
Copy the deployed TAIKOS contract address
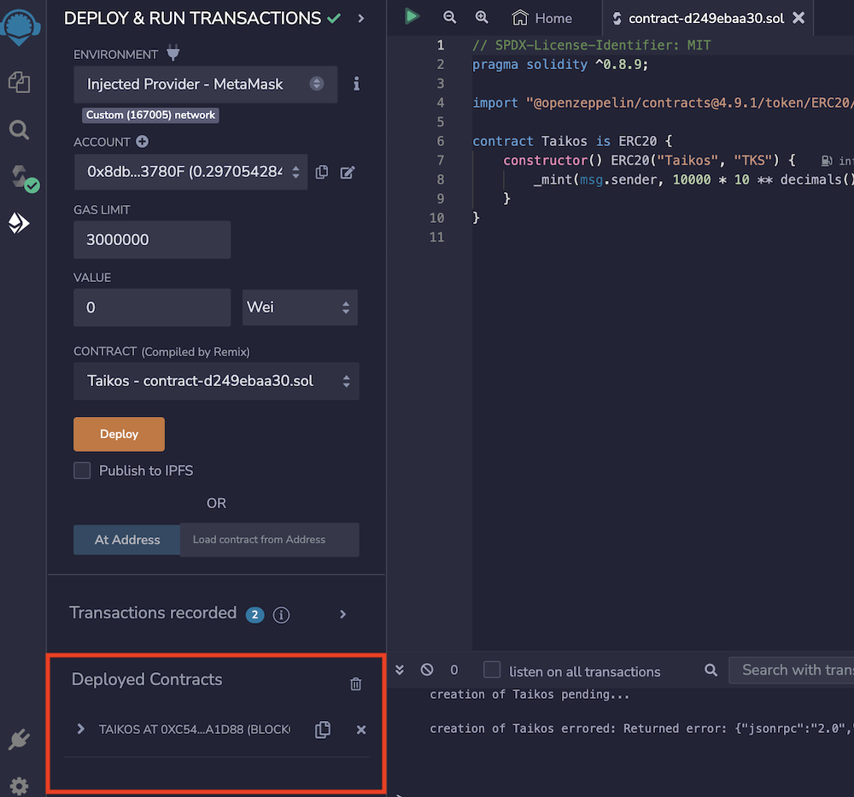323,730
